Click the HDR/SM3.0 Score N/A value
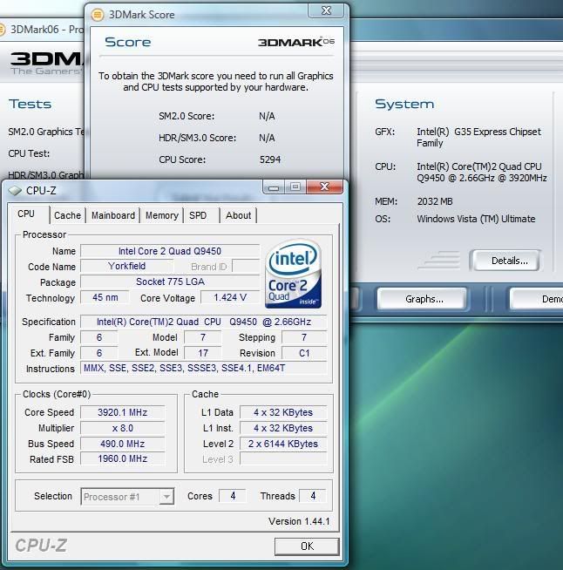Viewport: 563px width, 570px height. (267, 138)
